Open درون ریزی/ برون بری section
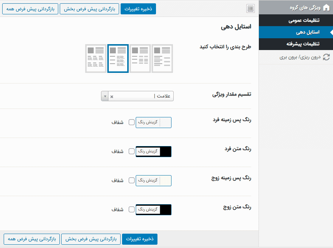The width and height of the screenshot is (333, 248). 296,57
